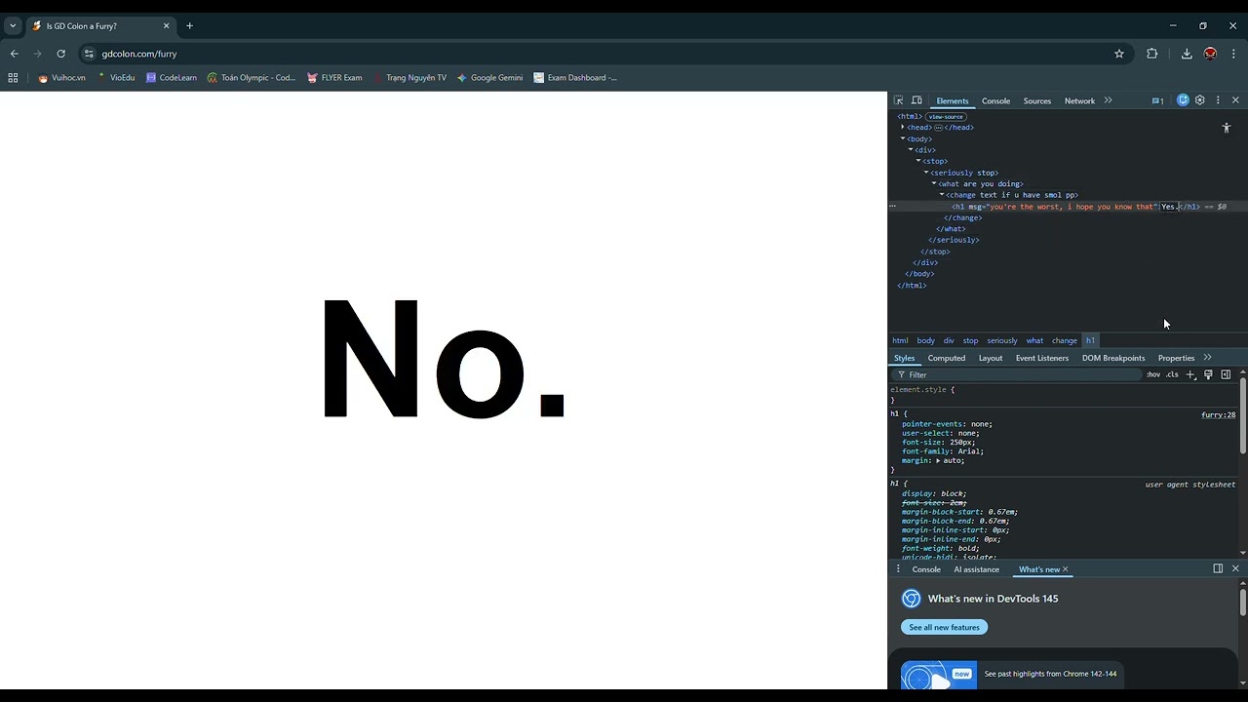Toggle the rendering emulations paintbrush icon

1208,374
